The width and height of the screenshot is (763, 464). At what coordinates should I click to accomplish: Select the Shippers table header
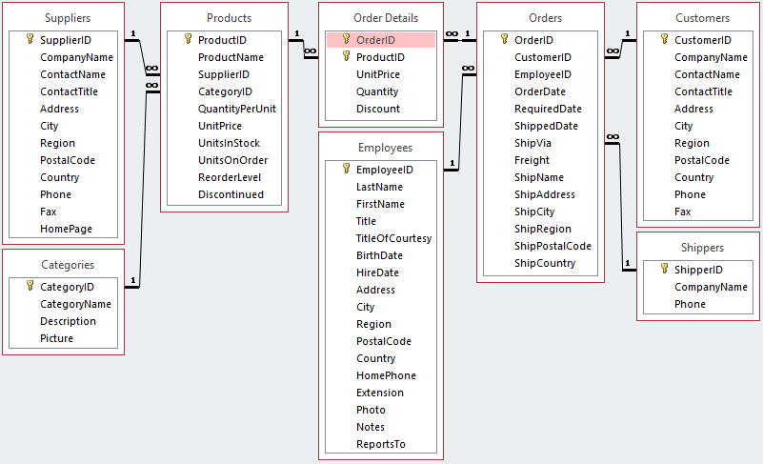[x=701, y=248]
